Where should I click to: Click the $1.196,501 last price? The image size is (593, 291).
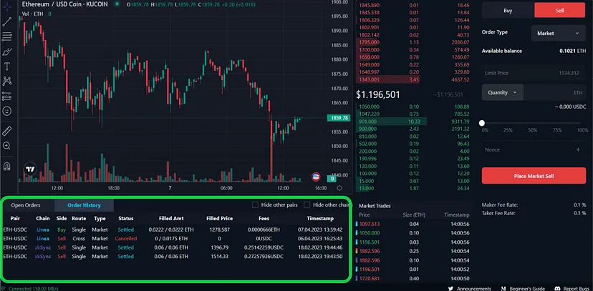pyautogui.click(x=378, y=94)
